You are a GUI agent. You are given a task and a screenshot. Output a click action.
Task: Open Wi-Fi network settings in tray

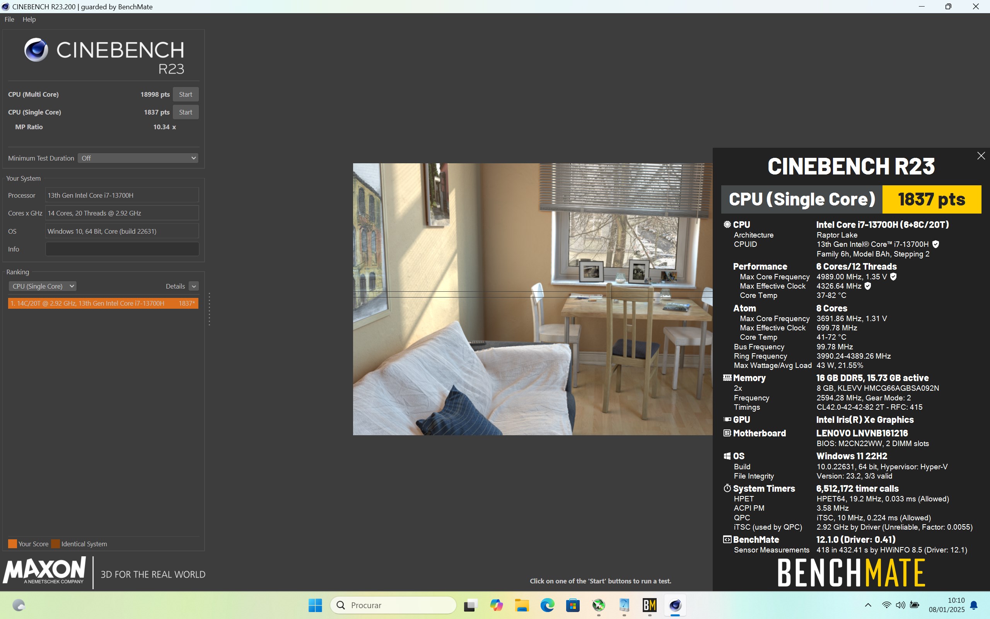(886, 605)
